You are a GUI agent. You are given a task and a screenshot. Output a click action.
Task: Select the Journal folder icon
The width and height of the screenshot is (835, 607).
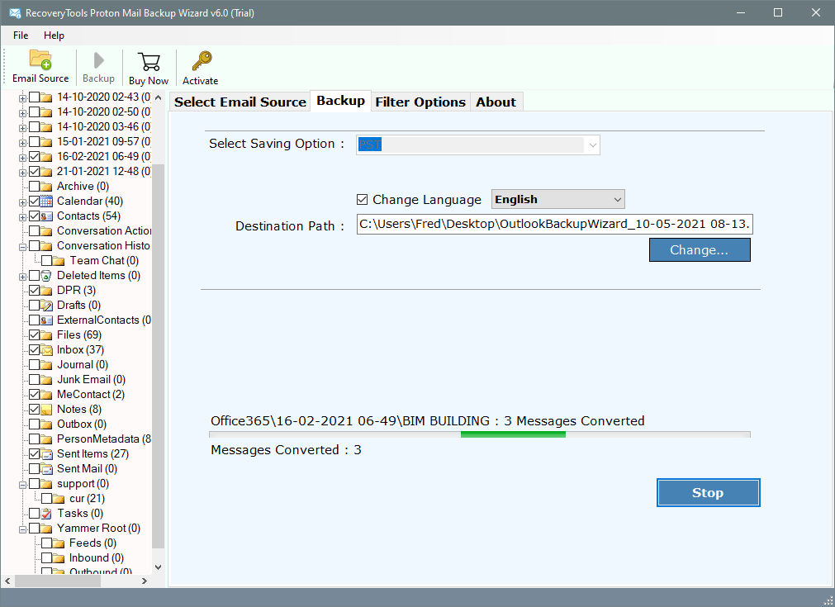[x=46, y=365]
